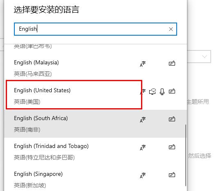Click the 选择要安装的语言 dialog heading

(46, 9)
